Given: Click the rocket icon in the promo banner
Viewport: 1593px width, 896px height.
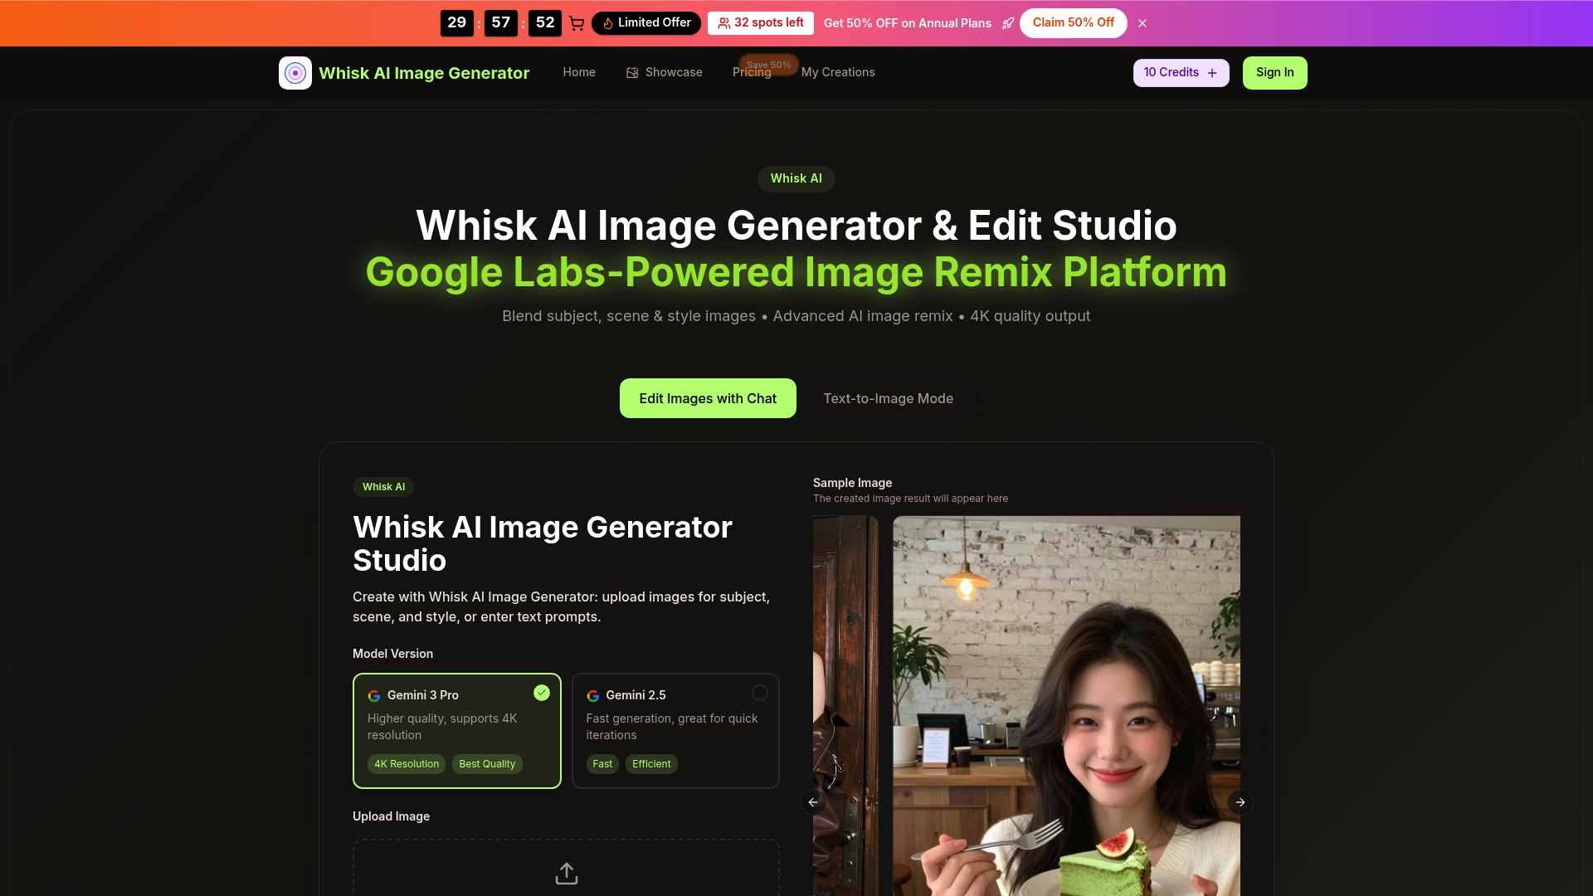Looking at the screenshot, I should [x=1008, y=23].
